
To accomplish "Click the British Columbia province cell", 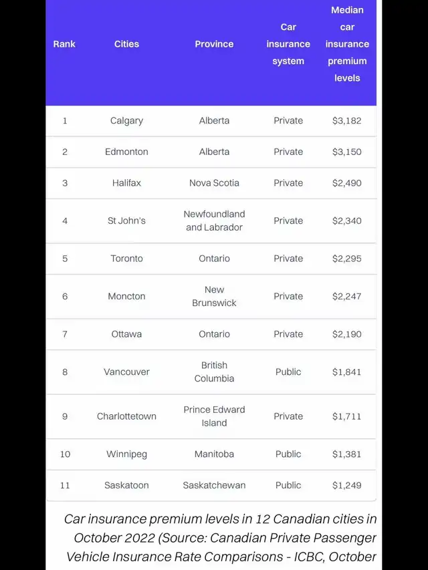I will (214, 372).
